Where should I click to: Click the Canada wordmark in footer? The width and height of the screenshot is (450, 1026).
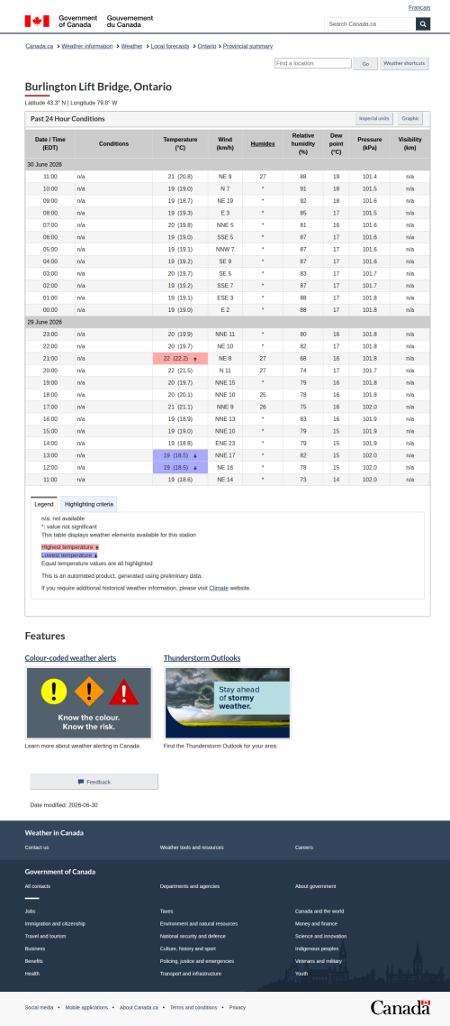400,1007
